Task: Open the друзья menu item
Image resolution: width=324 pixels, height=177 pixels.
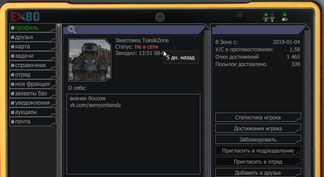Action: tap(33, 37)
